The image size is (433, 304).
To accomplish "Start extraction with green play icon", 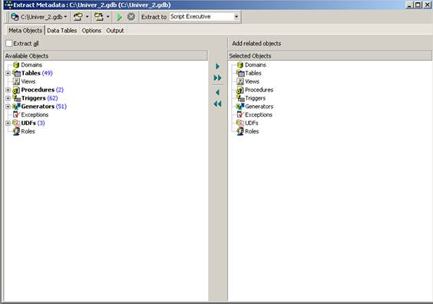I will [119, 17].
